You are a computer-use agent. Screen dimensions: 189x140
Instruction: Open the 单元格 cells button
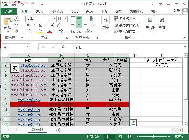pyautogui.click(x=150, y=24)
